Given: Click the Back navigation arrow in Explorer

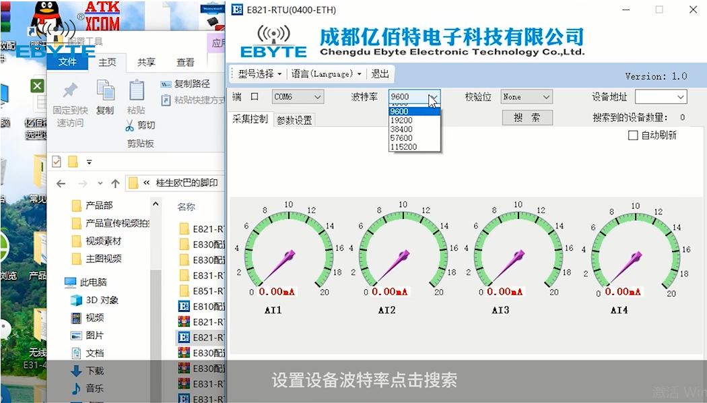Looking at the screenshot, I should [x=61, y=183].
